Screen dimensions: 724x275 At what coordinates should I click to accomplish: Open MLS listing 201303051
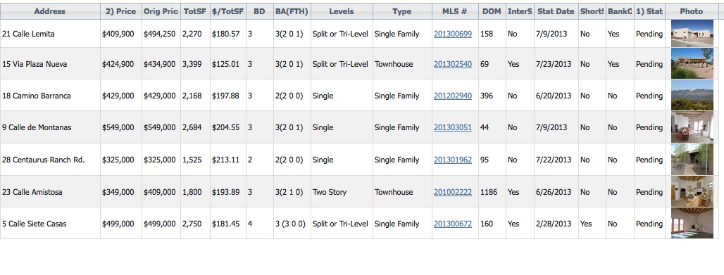(452, 127)
